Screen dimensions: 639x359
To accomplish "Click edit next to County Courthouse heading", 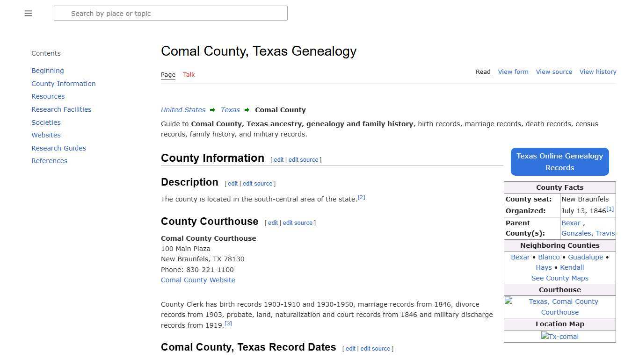I will [x=273, y=223].
